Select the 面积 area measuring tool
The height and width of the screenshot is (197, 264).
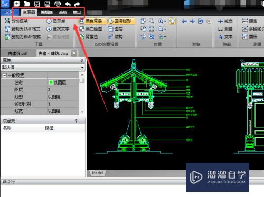[250, 36]
